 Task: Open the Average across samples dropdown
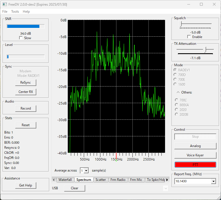tap(86, 170)
